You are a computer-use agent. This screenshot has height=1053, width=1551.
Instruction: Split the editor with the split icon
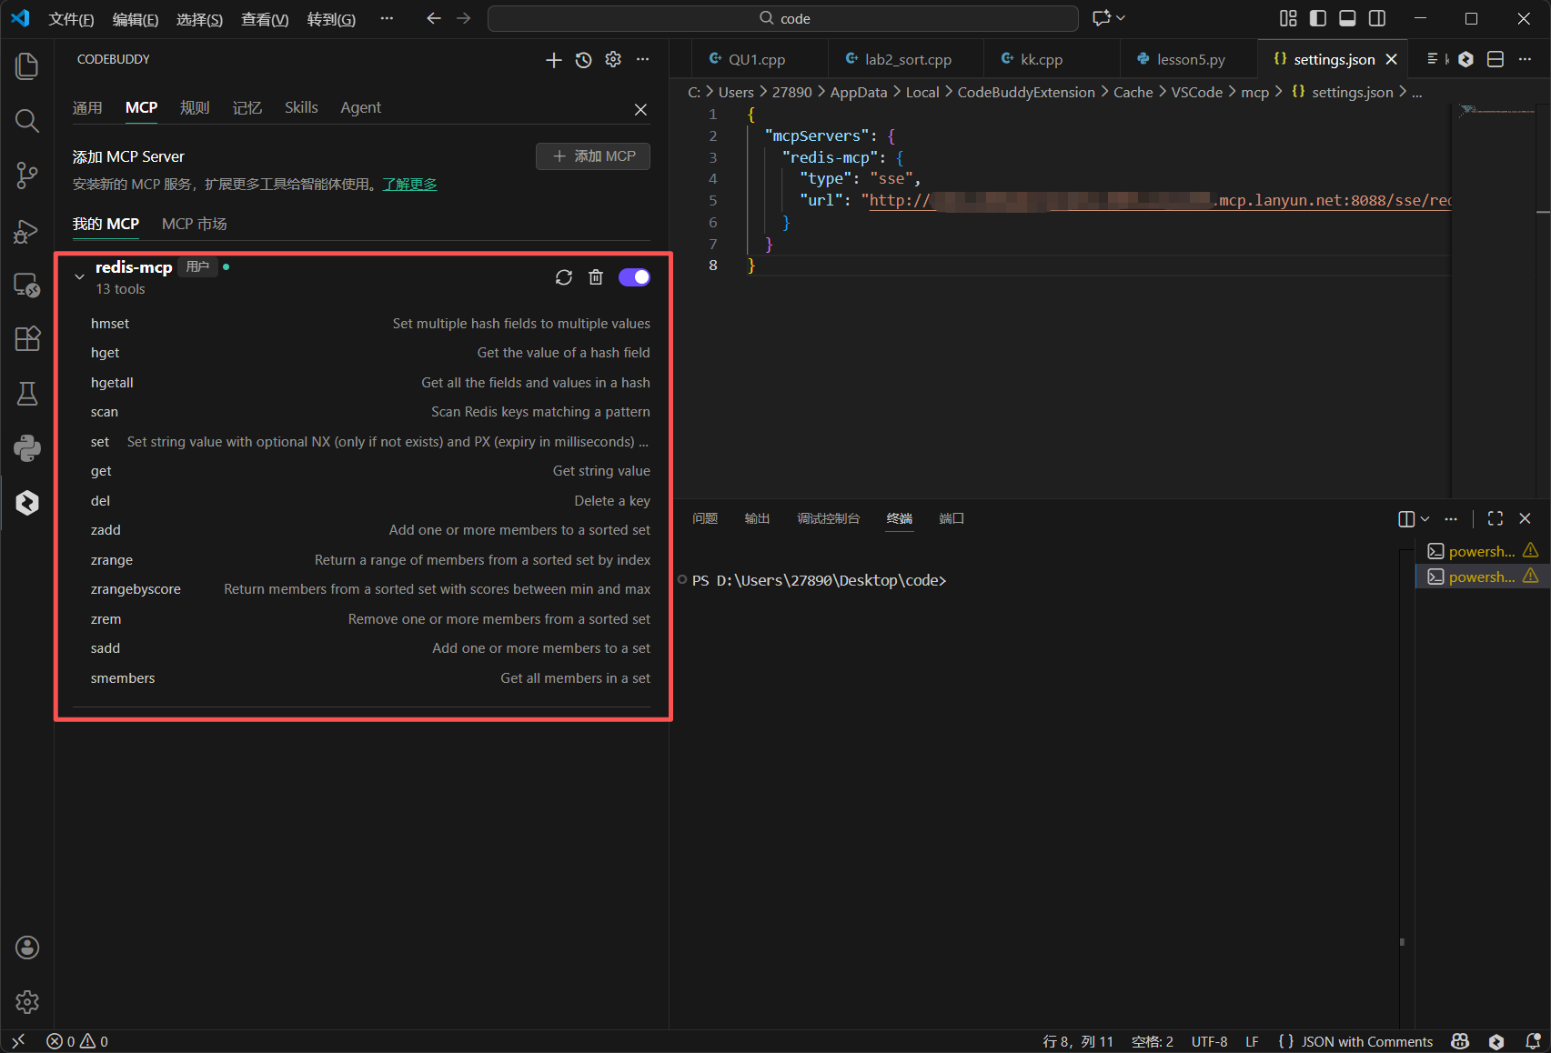1495,59
